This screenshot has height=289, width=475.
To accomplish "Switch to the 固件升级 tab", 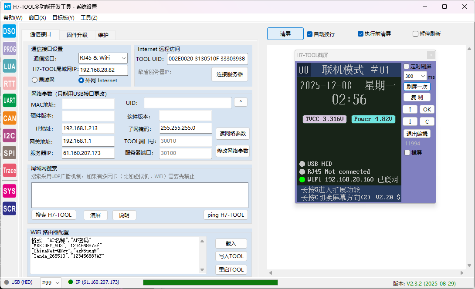I will click(77, 35).
